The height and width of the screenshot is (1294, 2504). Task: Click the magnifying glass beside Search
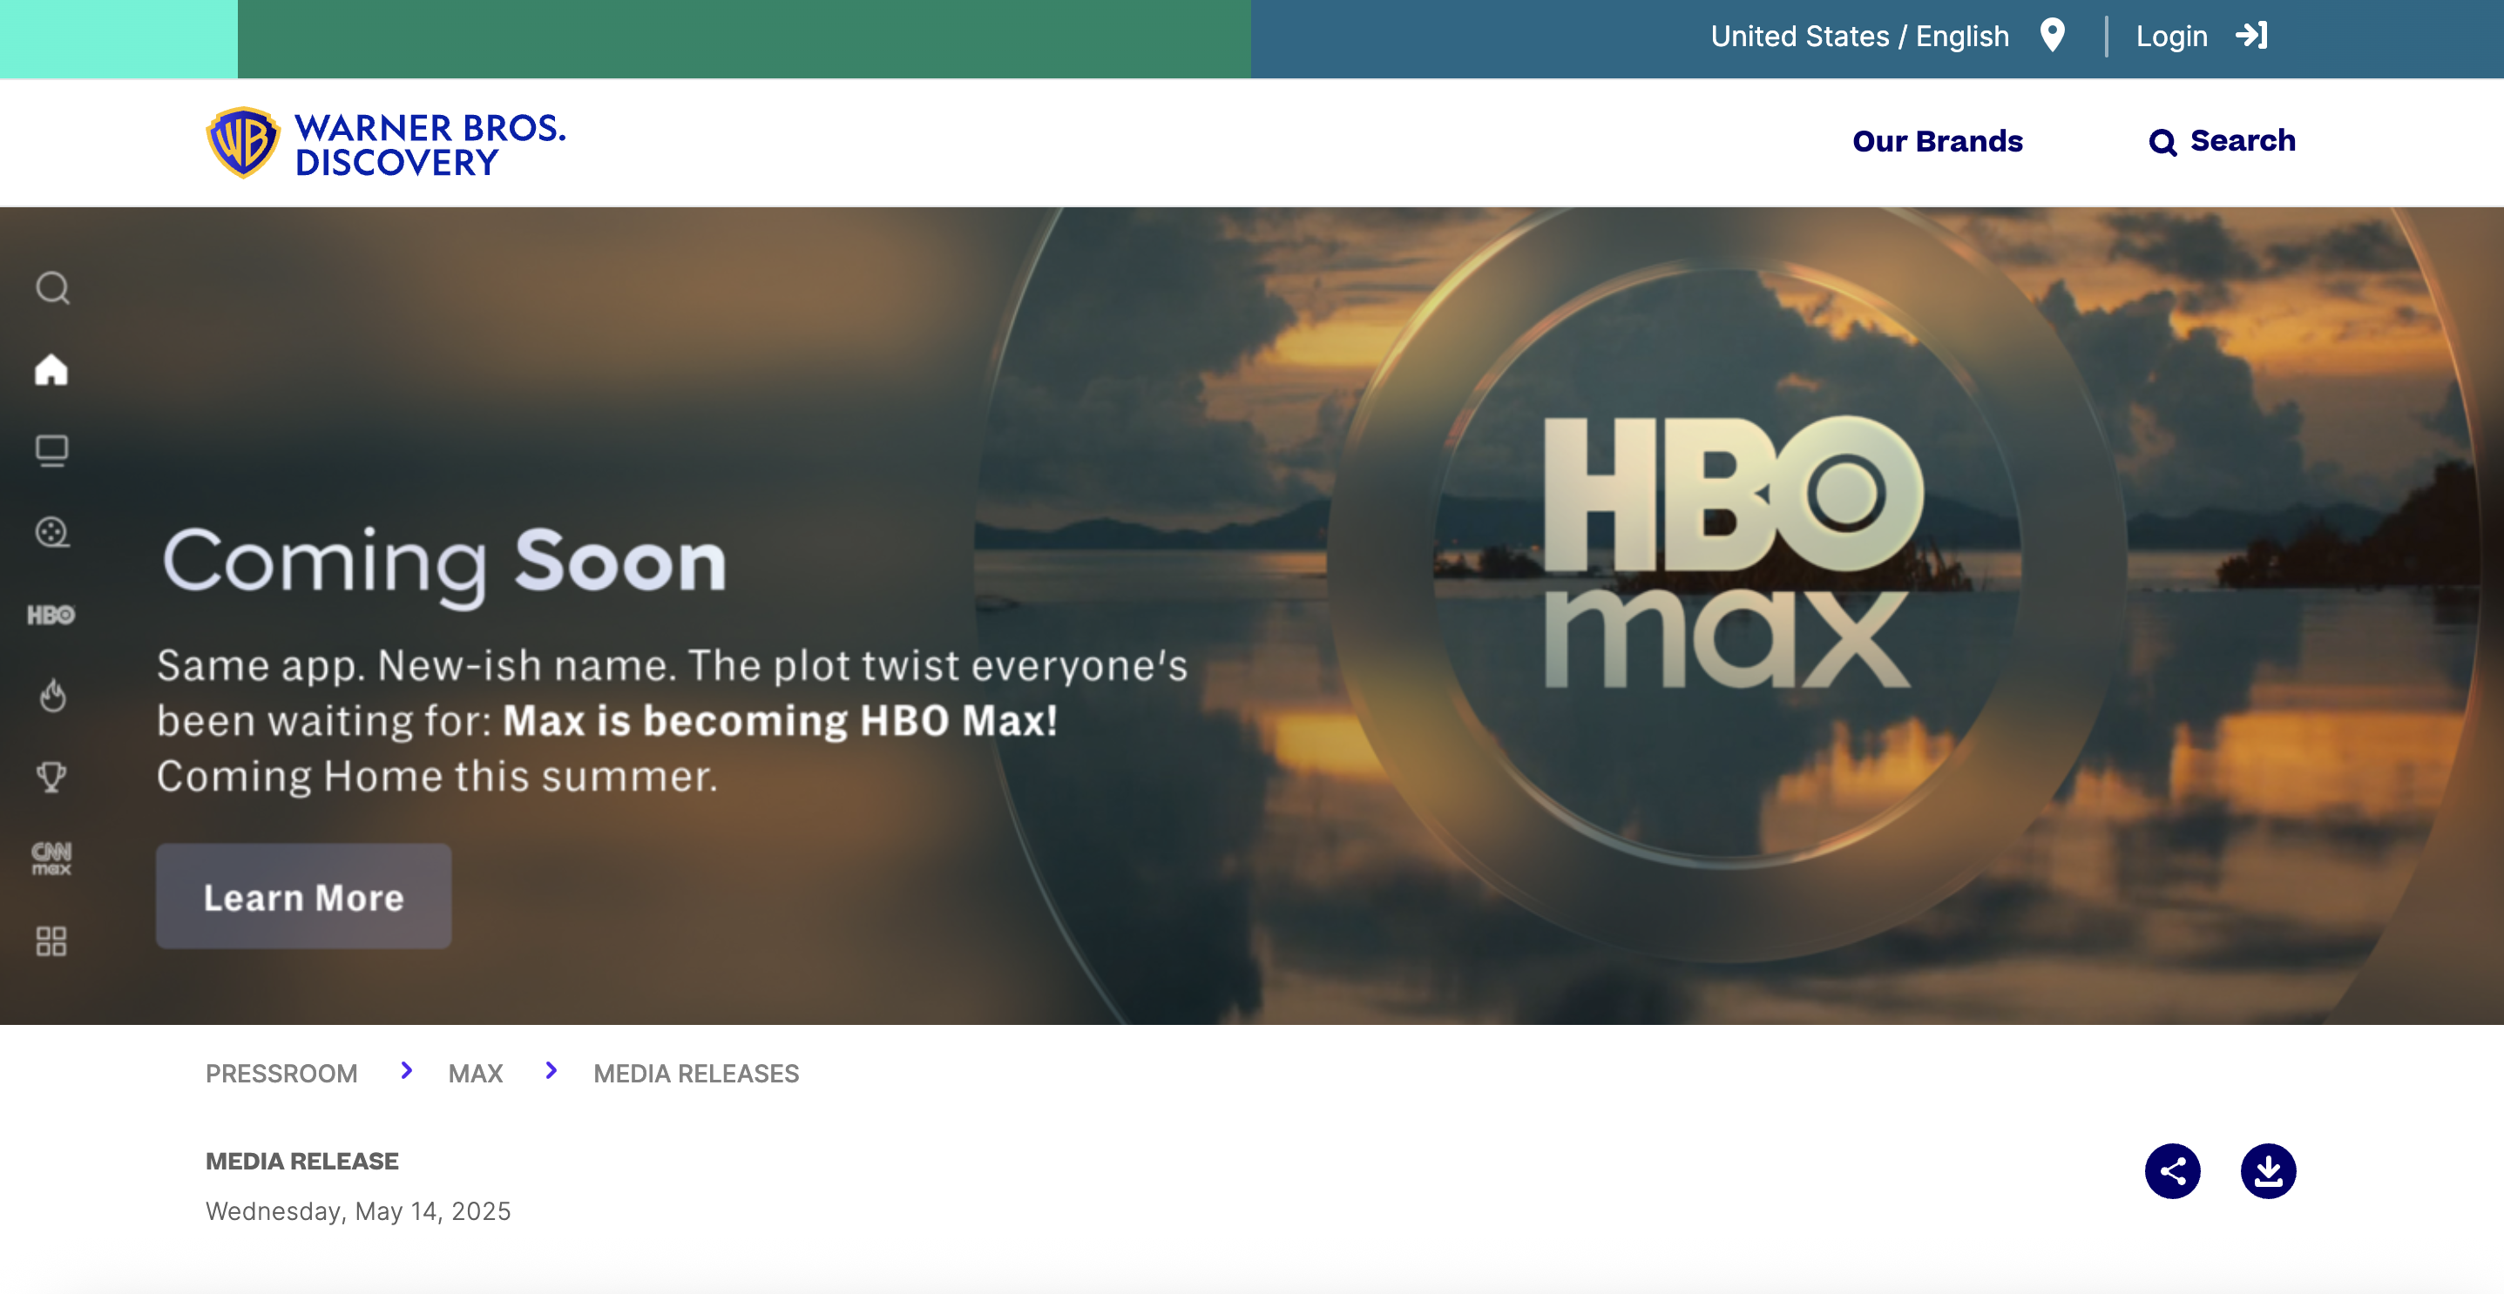click(2162, 143)
